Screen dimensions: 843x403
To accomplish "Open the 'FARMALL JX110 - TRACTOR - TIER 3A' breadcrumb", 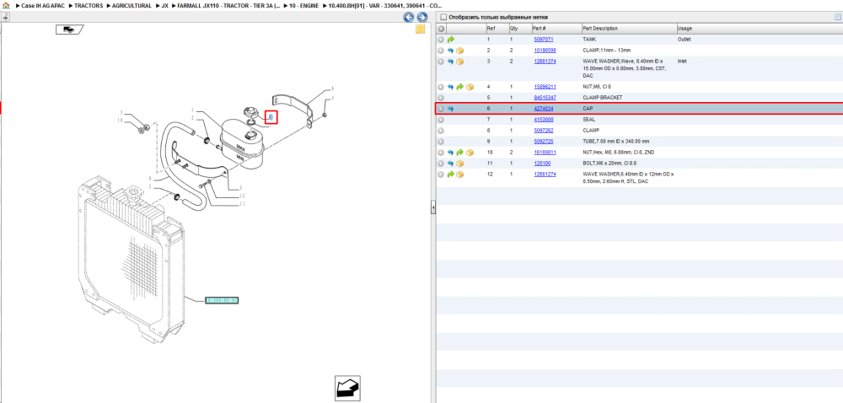I will pyautogui.click(x=228, y=5).
